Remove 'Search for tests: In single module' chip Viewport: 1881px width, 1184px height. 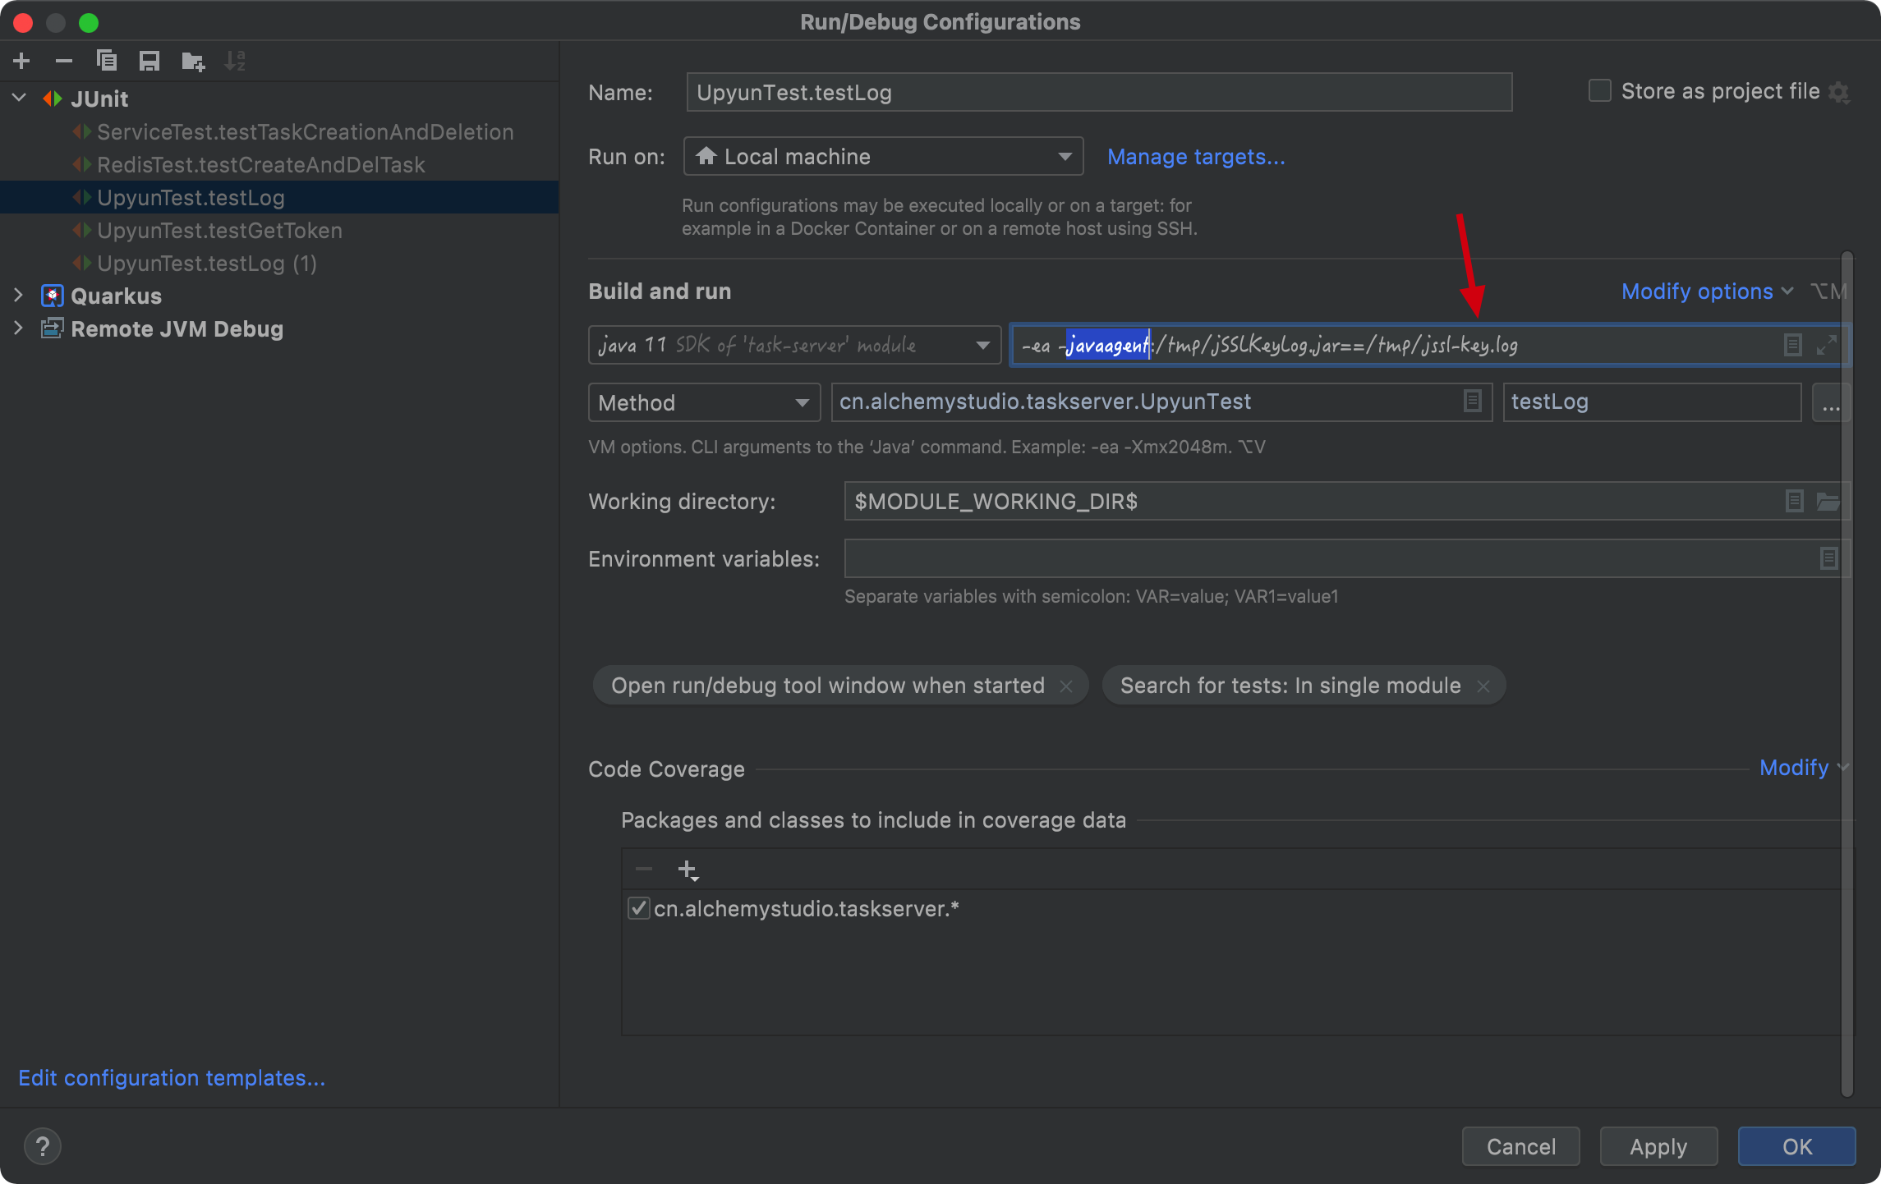tap(1483, 686)
